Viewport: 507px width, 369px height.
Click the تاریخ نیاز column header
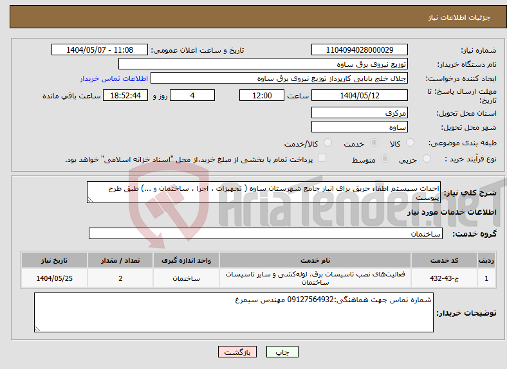pyautogui.click(x=54, y=260)
